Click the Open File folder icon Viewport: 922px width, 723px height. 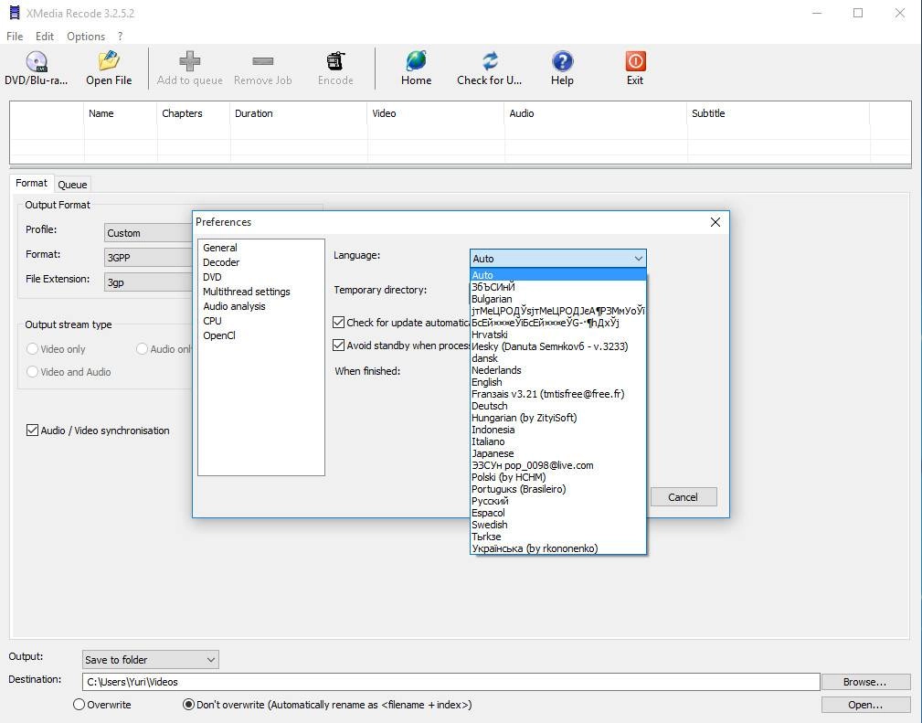[109, 62]
